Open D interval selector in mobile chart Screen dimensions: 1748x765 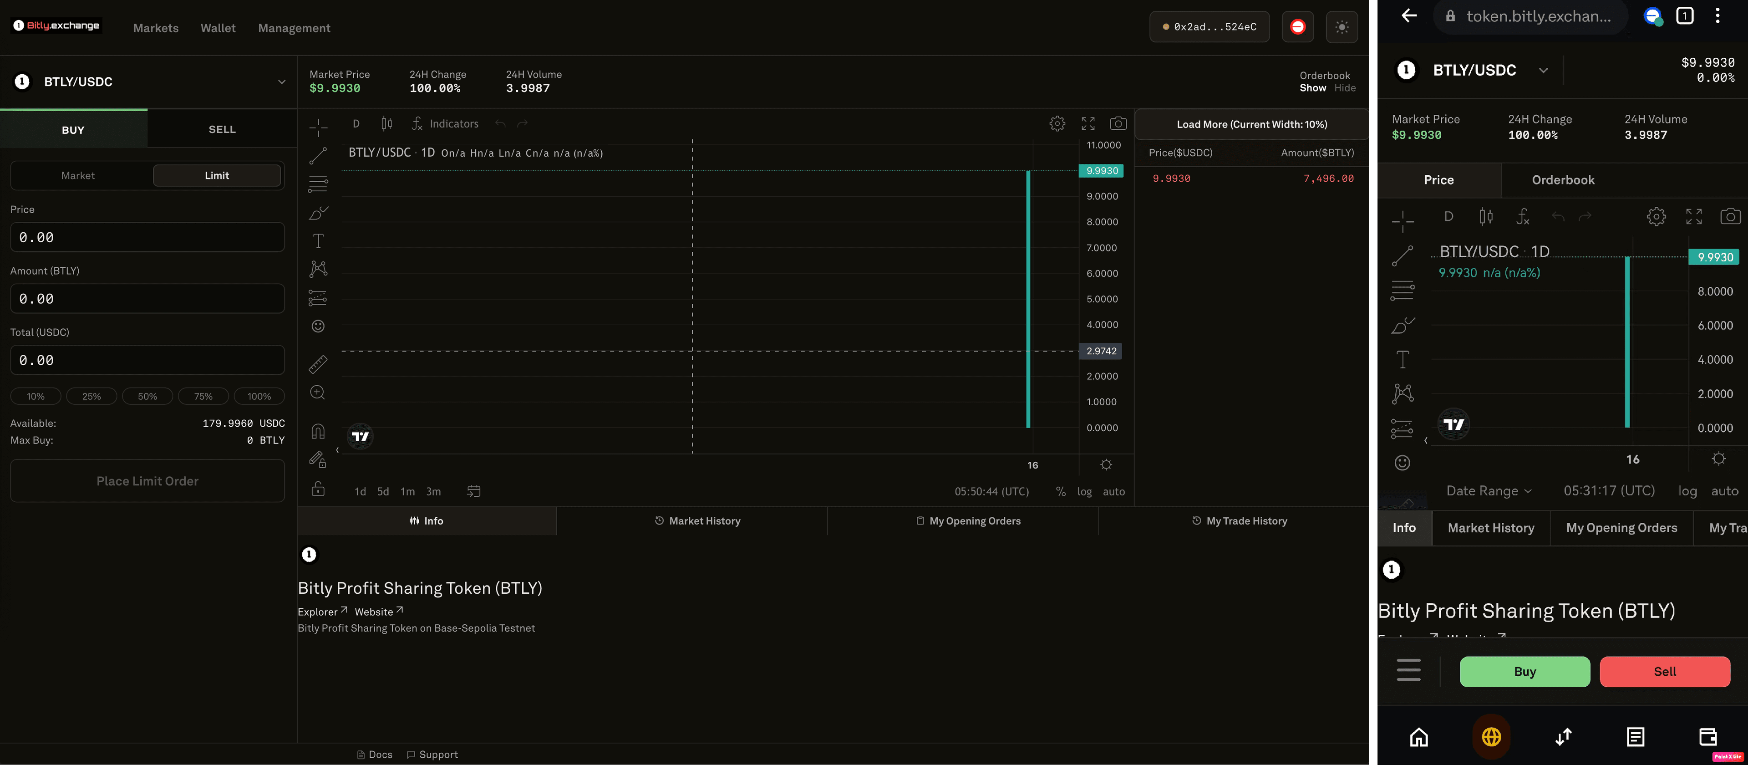tap(1449, 217)
